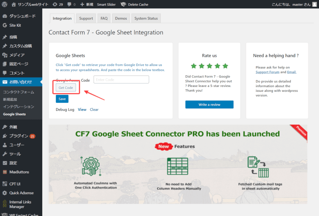Viewport: 319px width, 216px height.
Task: Click the home icon for サンプルwebサイト
Action: pyautogui.click(x=14, y=4)
